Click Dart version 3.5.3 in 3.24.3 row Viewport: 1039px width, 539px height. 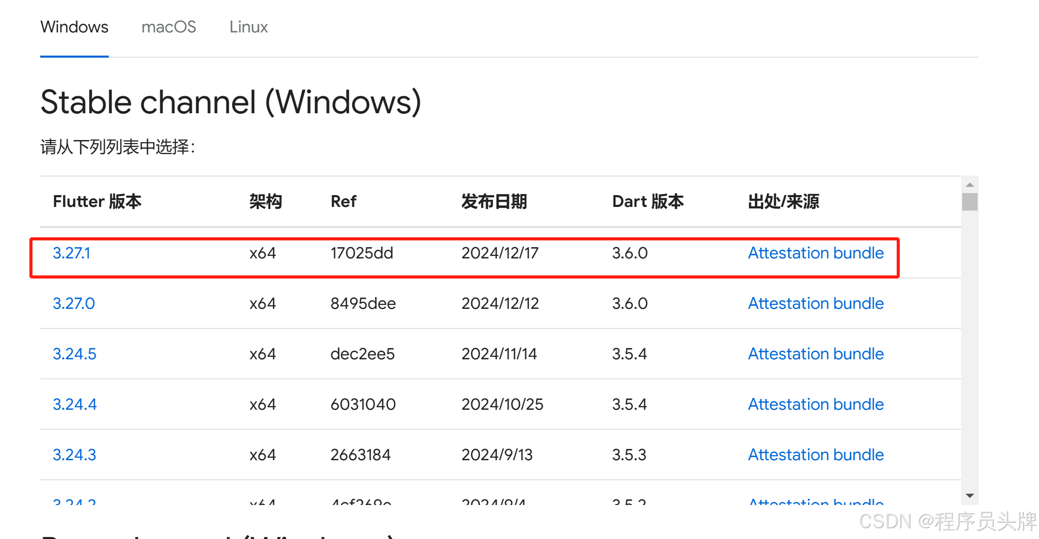coord(629,455)
